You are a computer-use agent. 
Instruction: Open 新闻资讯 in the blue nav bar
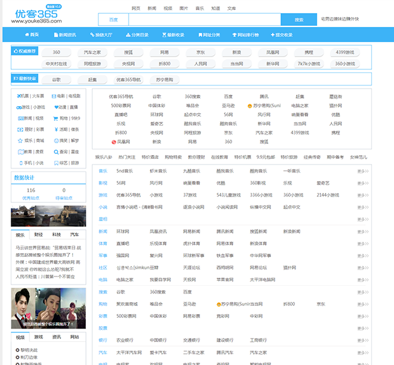[65, 35]
